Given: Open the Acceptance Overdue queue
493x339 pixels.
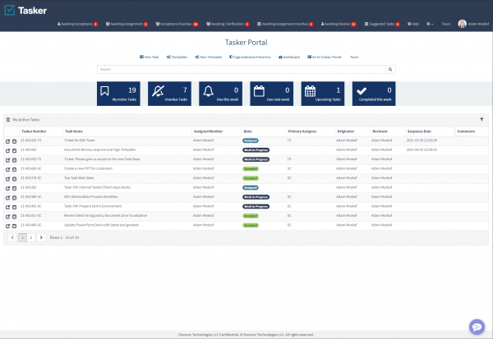Looking at the screenshot, I should [177, 24].
